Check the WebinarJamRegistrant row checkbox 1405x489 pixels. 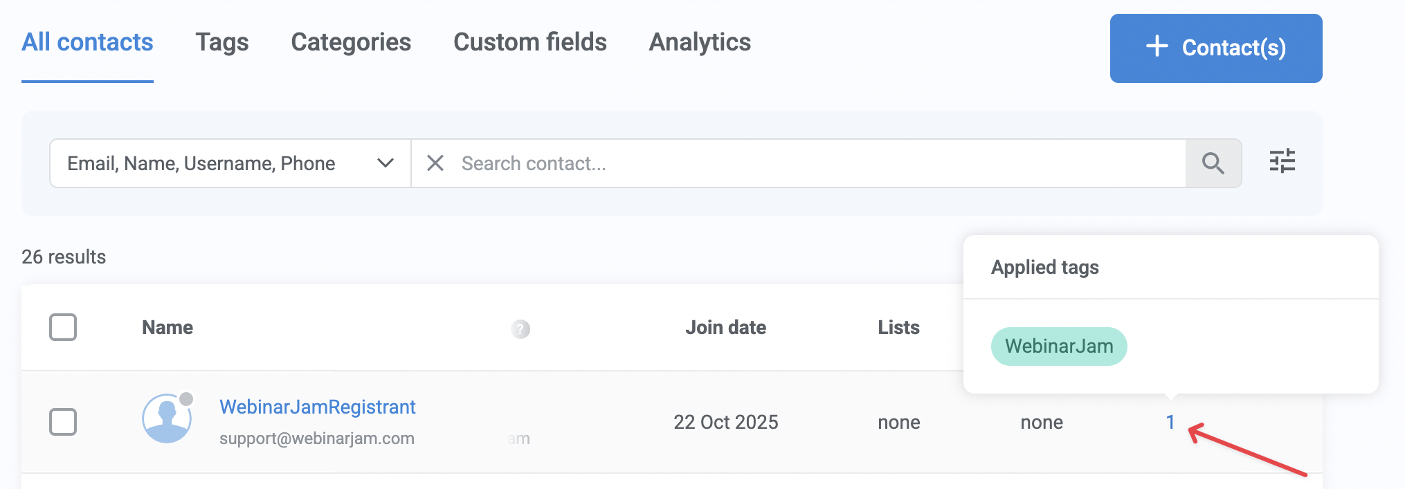63,421
